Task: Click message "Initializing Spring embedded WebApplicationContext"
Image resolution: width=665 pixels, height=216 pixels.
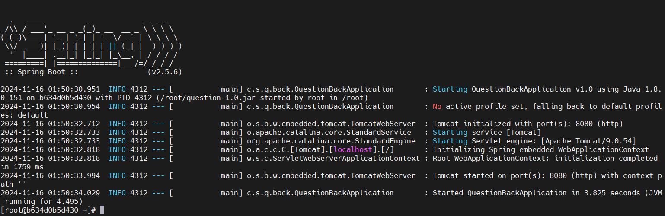Action: click(x=541, y=150)
